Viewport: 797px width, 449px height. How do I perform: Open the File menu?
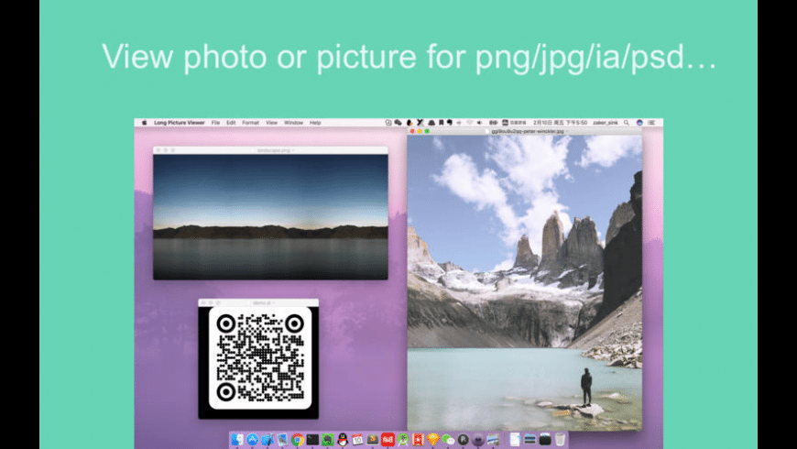[215, 123]
